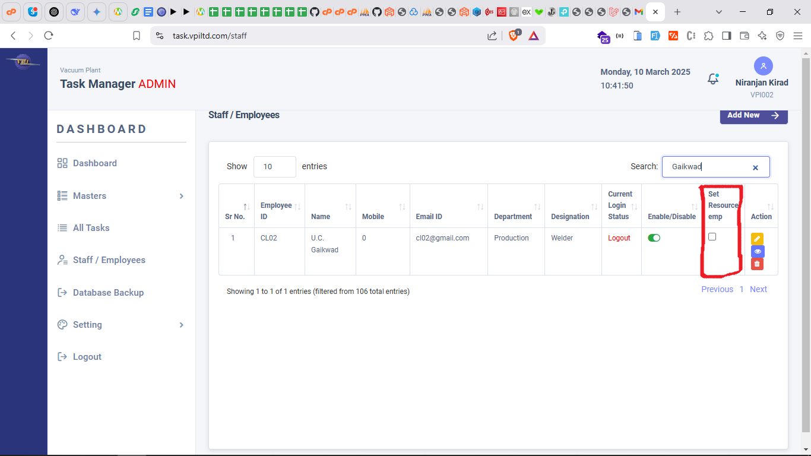Open Brave Shields lion icon
Viewport: 811px width, 456px height.
coord(514,36)
